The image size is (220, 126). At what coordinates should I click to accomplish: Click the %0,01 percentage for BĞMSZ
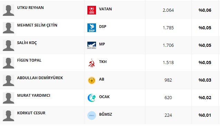(205, 115)
